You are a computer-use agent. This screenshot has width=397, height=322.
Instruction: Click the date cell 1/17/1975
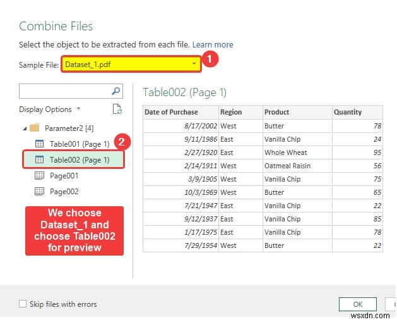coord(181,232)
